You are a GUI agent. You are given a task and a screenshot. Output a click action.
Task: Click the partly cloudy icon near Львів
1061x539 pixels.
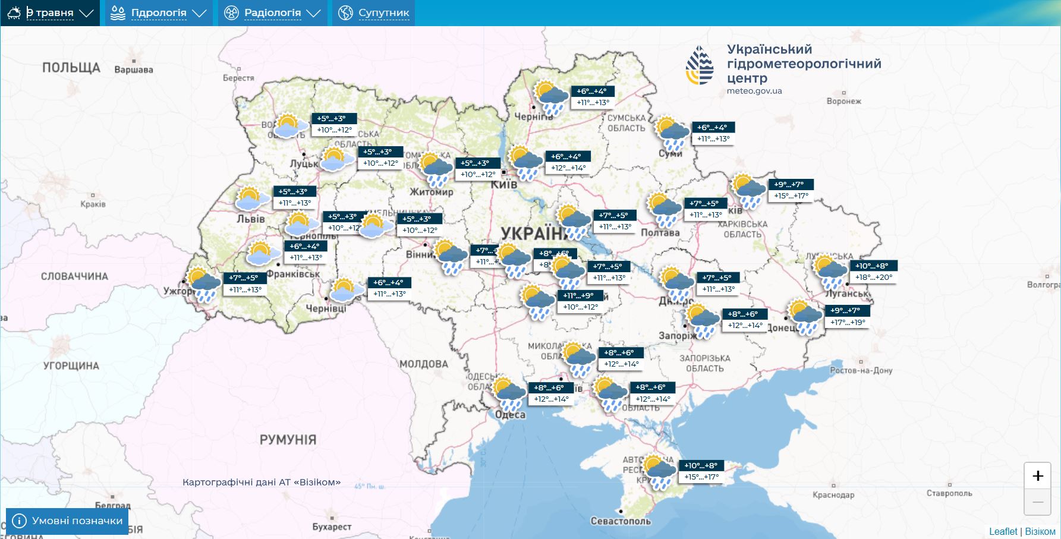pos(253,198)
